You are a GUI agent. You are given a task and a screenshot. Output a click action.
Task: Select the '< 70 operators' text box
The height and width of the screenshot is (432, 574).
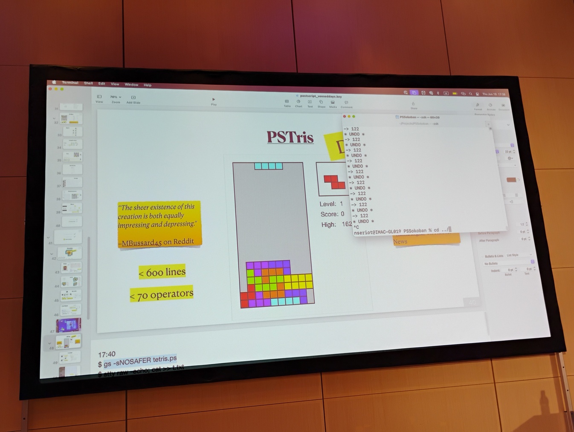162,294
